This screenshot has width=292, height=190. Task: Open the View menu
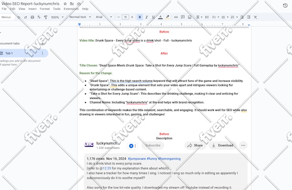21,9
